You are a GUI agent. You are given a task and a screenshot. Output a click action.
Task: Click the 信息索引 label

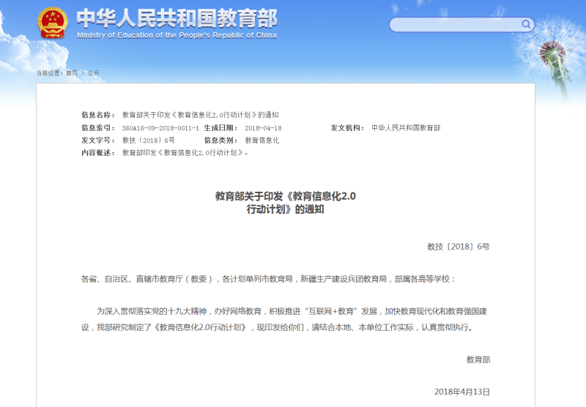98,128
